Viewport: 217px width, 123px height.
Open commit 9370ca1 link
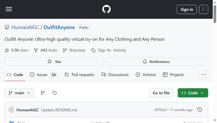click(161, 110)
